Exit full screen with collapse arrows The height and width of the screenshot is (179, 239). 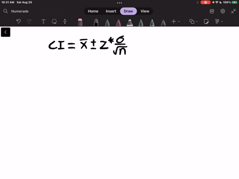[234, 11]
